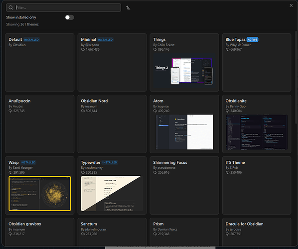Click the download icon on AnuPpuccin card
This screenshot has width=298, height=249.
pos(10,111)
